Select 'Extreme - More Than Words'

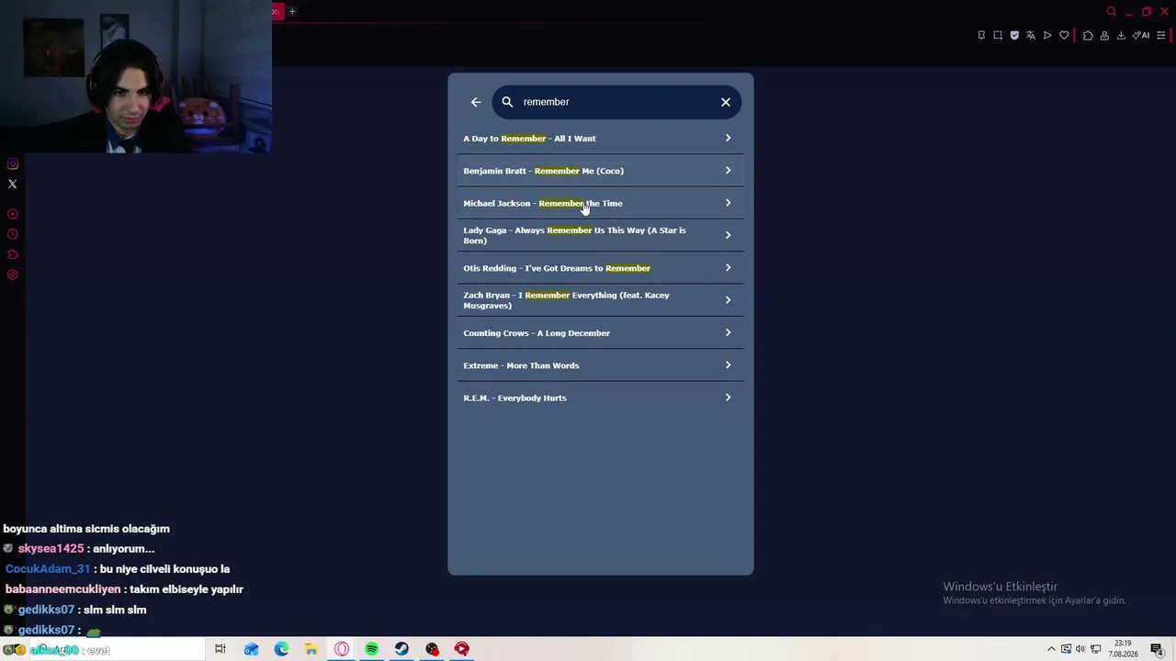pyautogui.click(x=601, y=365)
